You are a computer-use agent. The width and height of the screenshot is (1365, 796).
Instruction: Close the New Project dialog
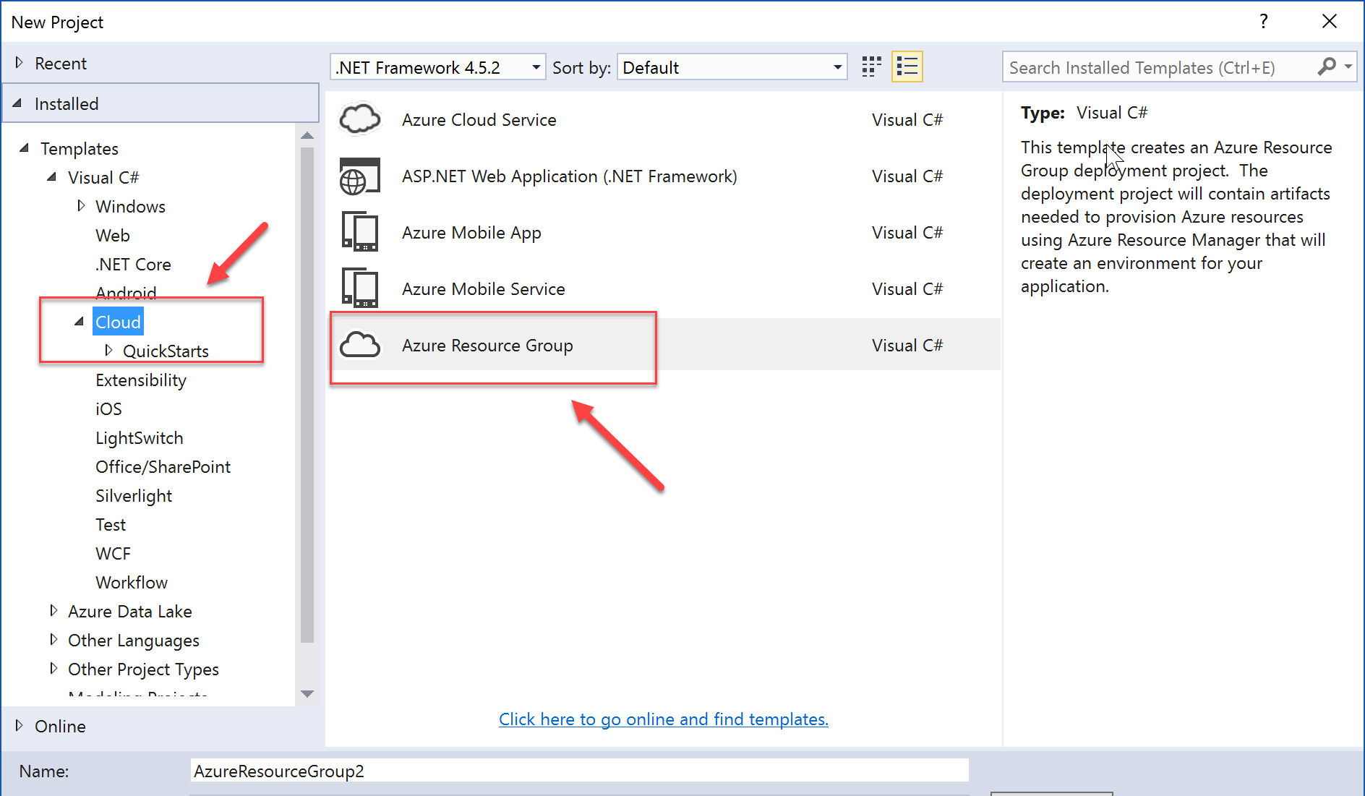[x=1329, y=22]
